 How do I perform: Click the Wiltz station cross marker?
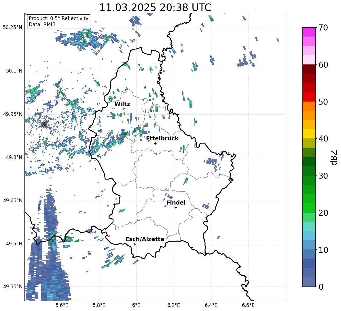pos(124,109)
